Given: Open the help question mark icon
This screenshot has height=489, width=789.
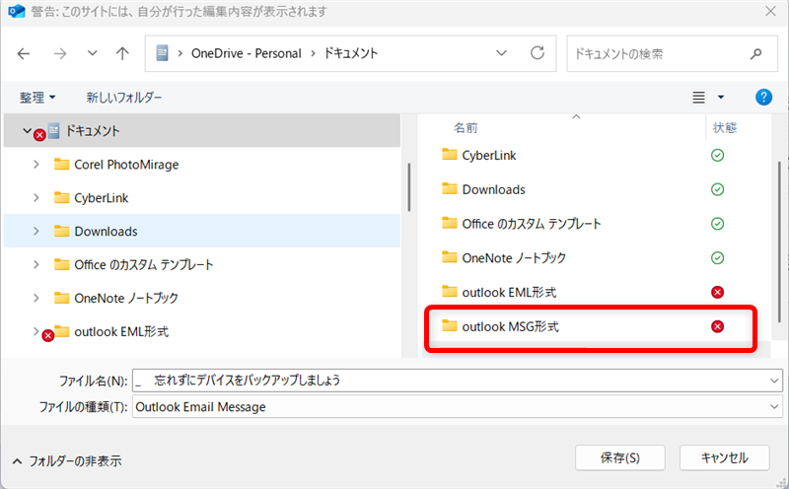Looking at the screenshot, I should [x=762, y=98].
